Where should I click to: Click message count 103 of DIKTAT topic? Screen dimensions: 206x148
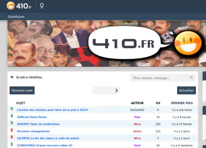pos(158,124)
